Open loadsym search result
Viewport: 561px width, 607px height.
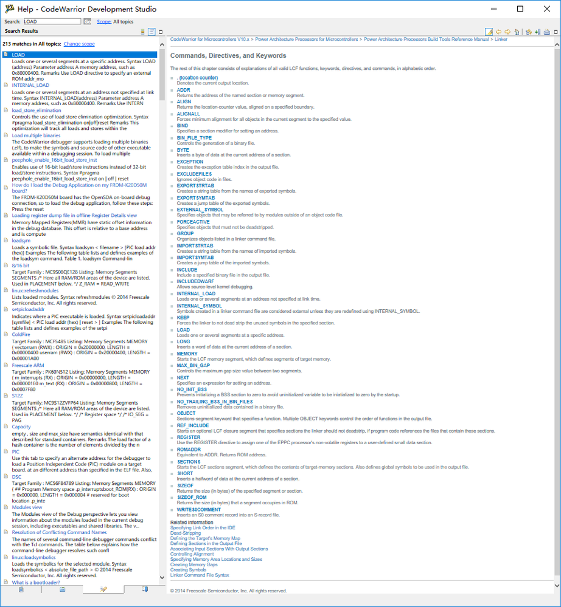point(21,241)
